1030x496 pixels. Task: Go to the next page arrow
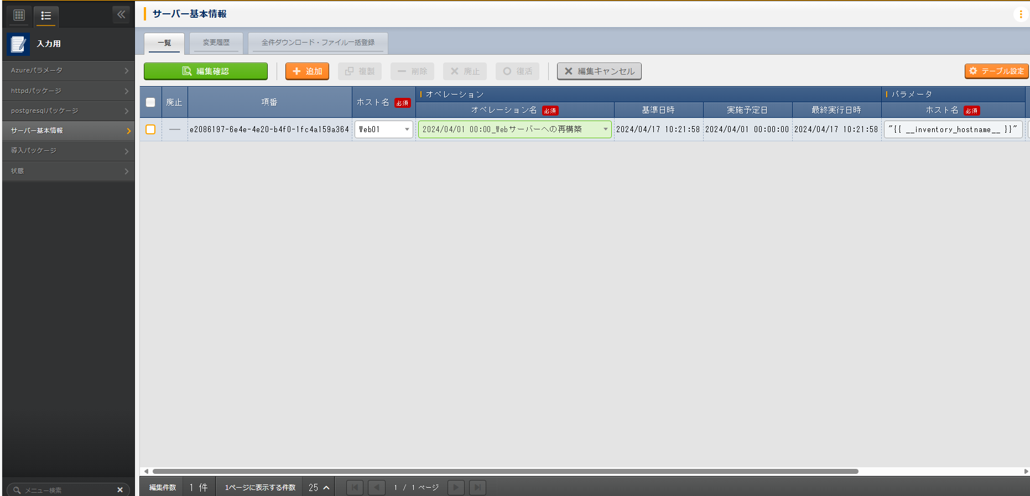point(455,487)
